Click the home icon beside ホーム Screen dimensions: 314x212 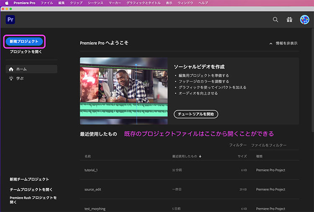tap(11, 69)
